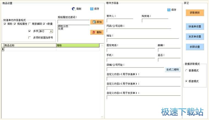Open the 多项 换行 dropdown

(x=51, y=31)
